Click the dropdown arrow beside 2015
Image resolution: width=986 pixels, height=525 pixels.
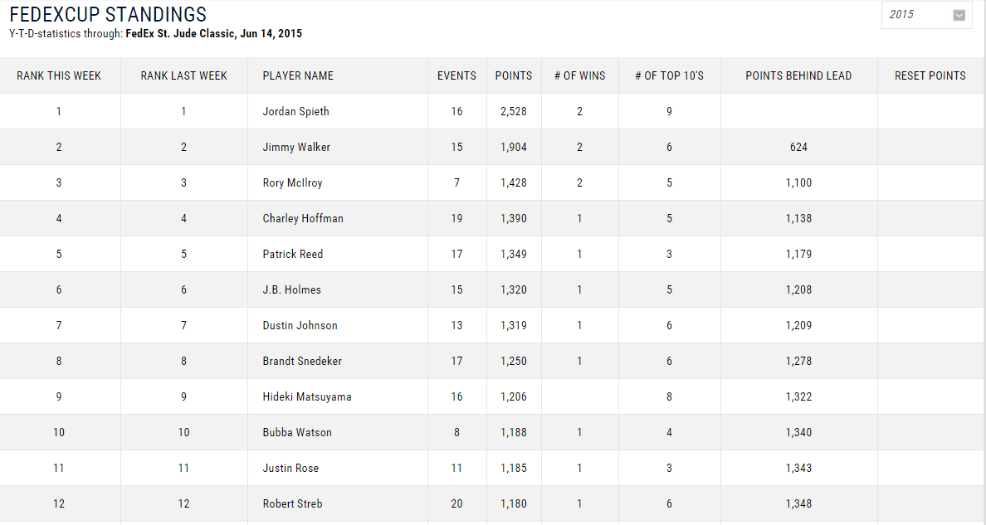click(959, 15)
